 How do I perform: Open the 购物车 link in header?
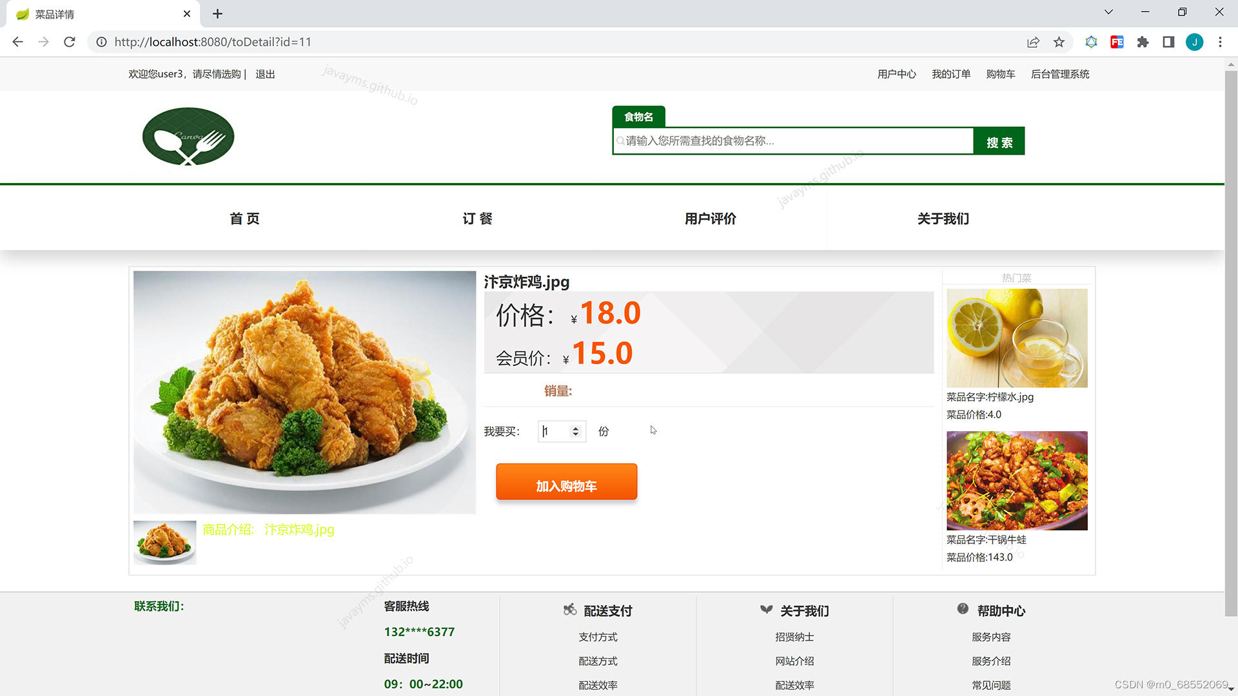[1000, 74]
